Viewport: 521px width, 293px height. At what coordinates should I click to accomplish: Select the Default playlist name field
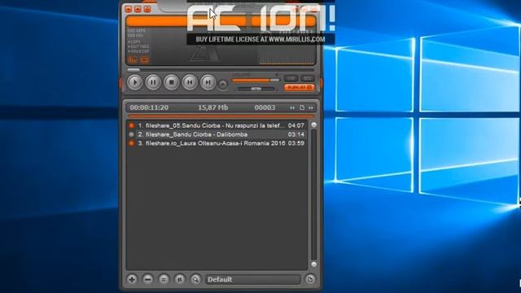point(253,279)
